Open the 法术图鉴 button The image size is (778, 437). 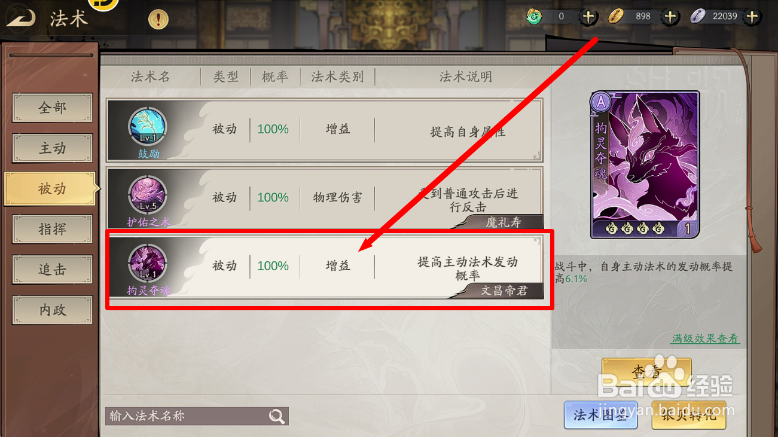(600, 415)
